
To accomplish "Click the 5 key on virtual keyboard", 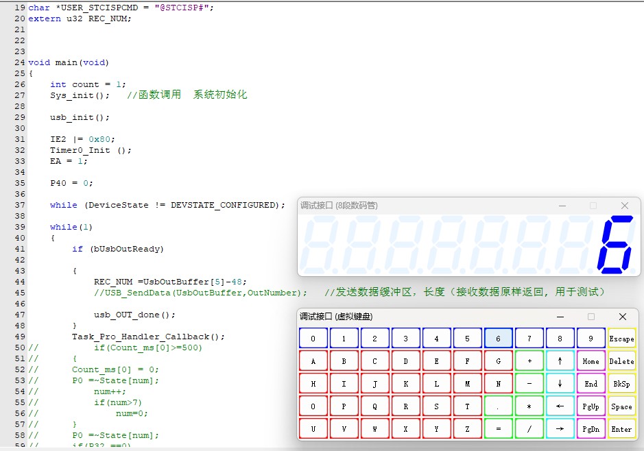I will click(467, 339).
